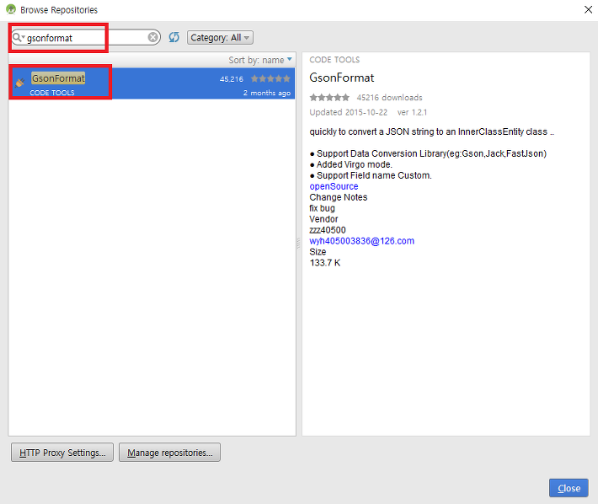
Task: Open the Category: All dropdown
Action: (x=220, y=37)
